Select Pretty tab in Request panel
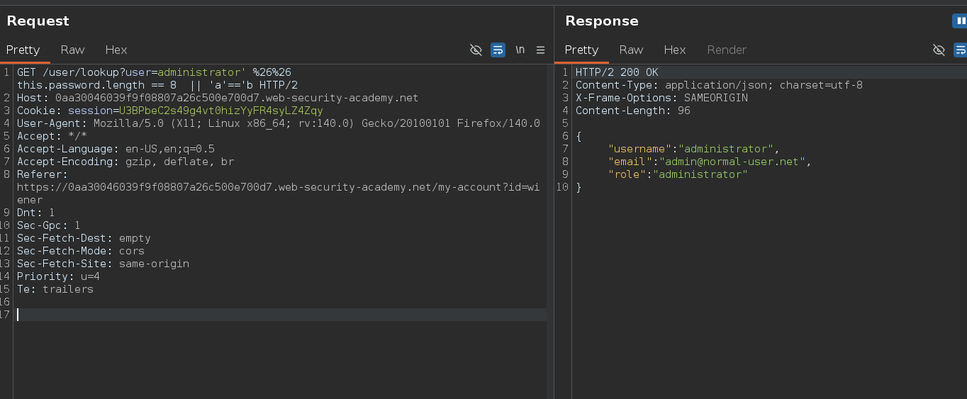This screenshot has height=399, width=967. [x=23, y=50]
